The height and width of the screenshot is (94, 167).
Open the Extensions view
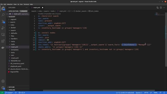[x=3, y=41]
